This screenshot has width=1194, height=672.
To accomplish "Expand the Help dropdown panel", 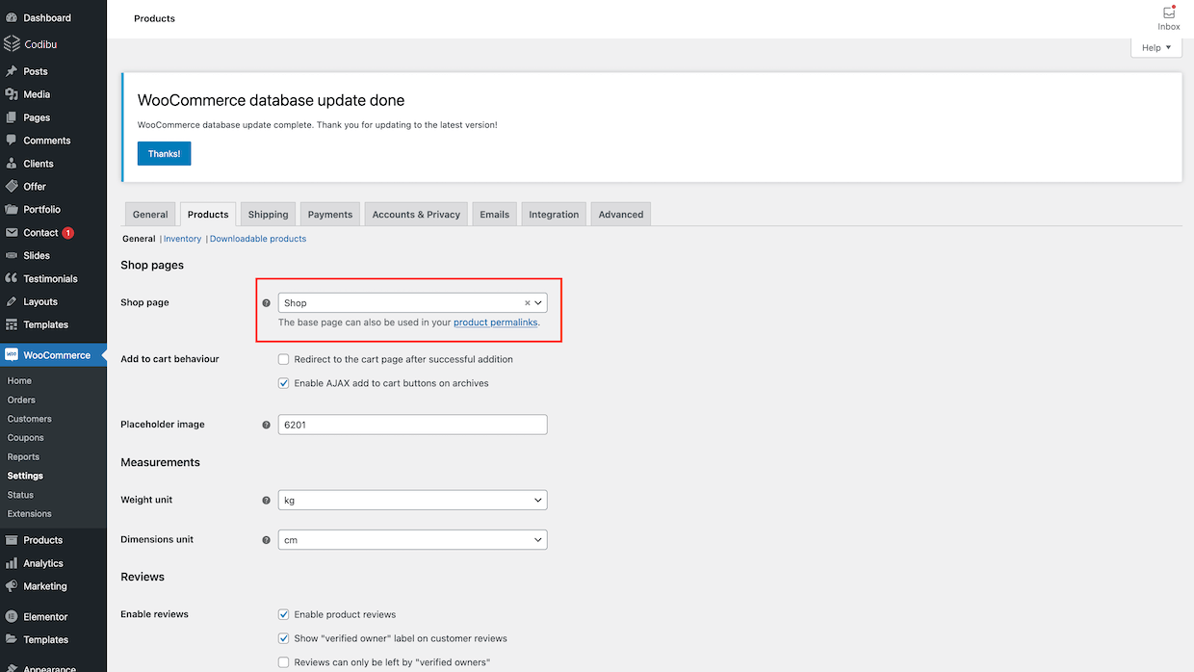I will point(1156,47).
